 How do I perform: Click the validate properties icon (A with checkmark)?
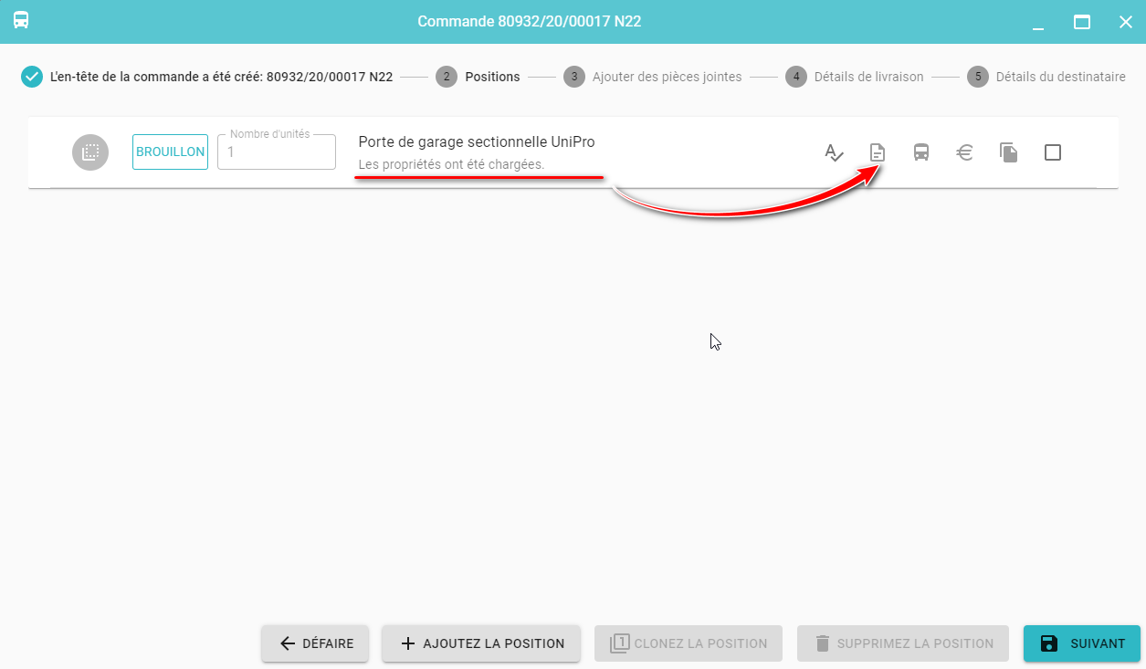834,152
